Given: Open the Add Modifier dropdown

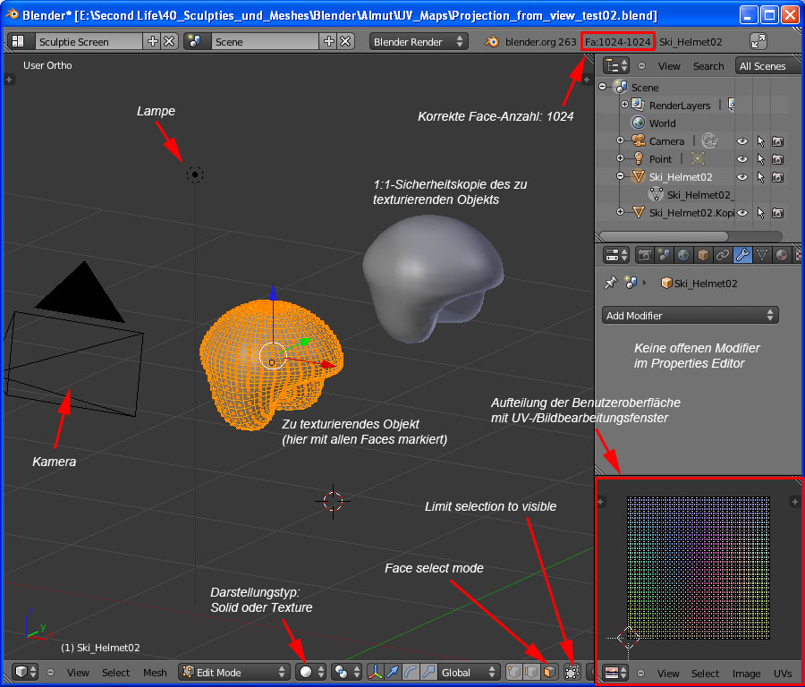Looking at the screenshot, I should [x=690, y=315].
